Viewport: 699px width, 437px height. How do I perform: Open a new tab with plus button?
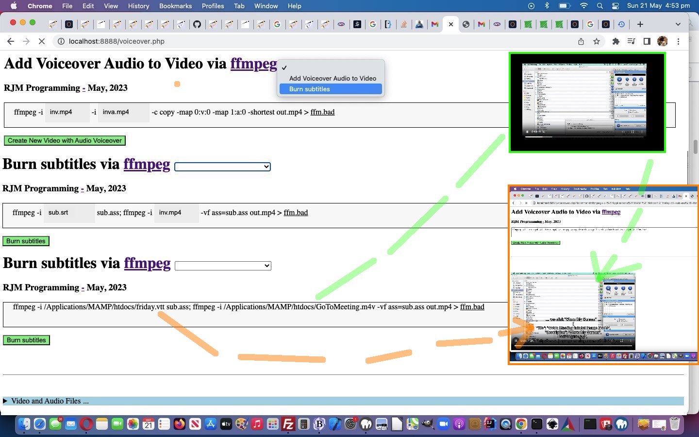pos(640,24)
